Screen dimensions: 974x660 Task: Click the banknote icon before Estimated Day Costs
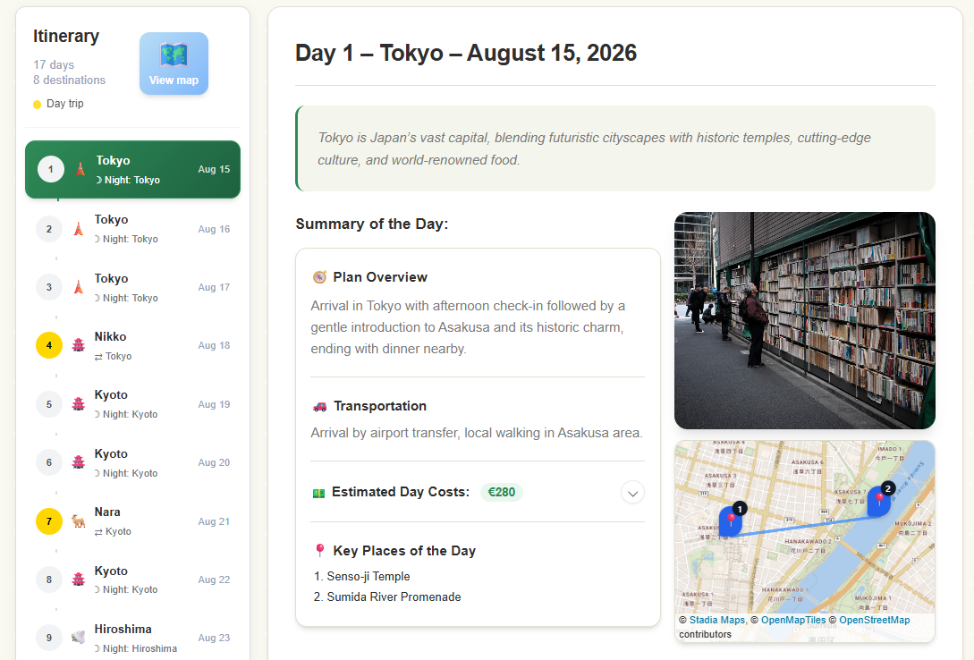coord(318,492)
